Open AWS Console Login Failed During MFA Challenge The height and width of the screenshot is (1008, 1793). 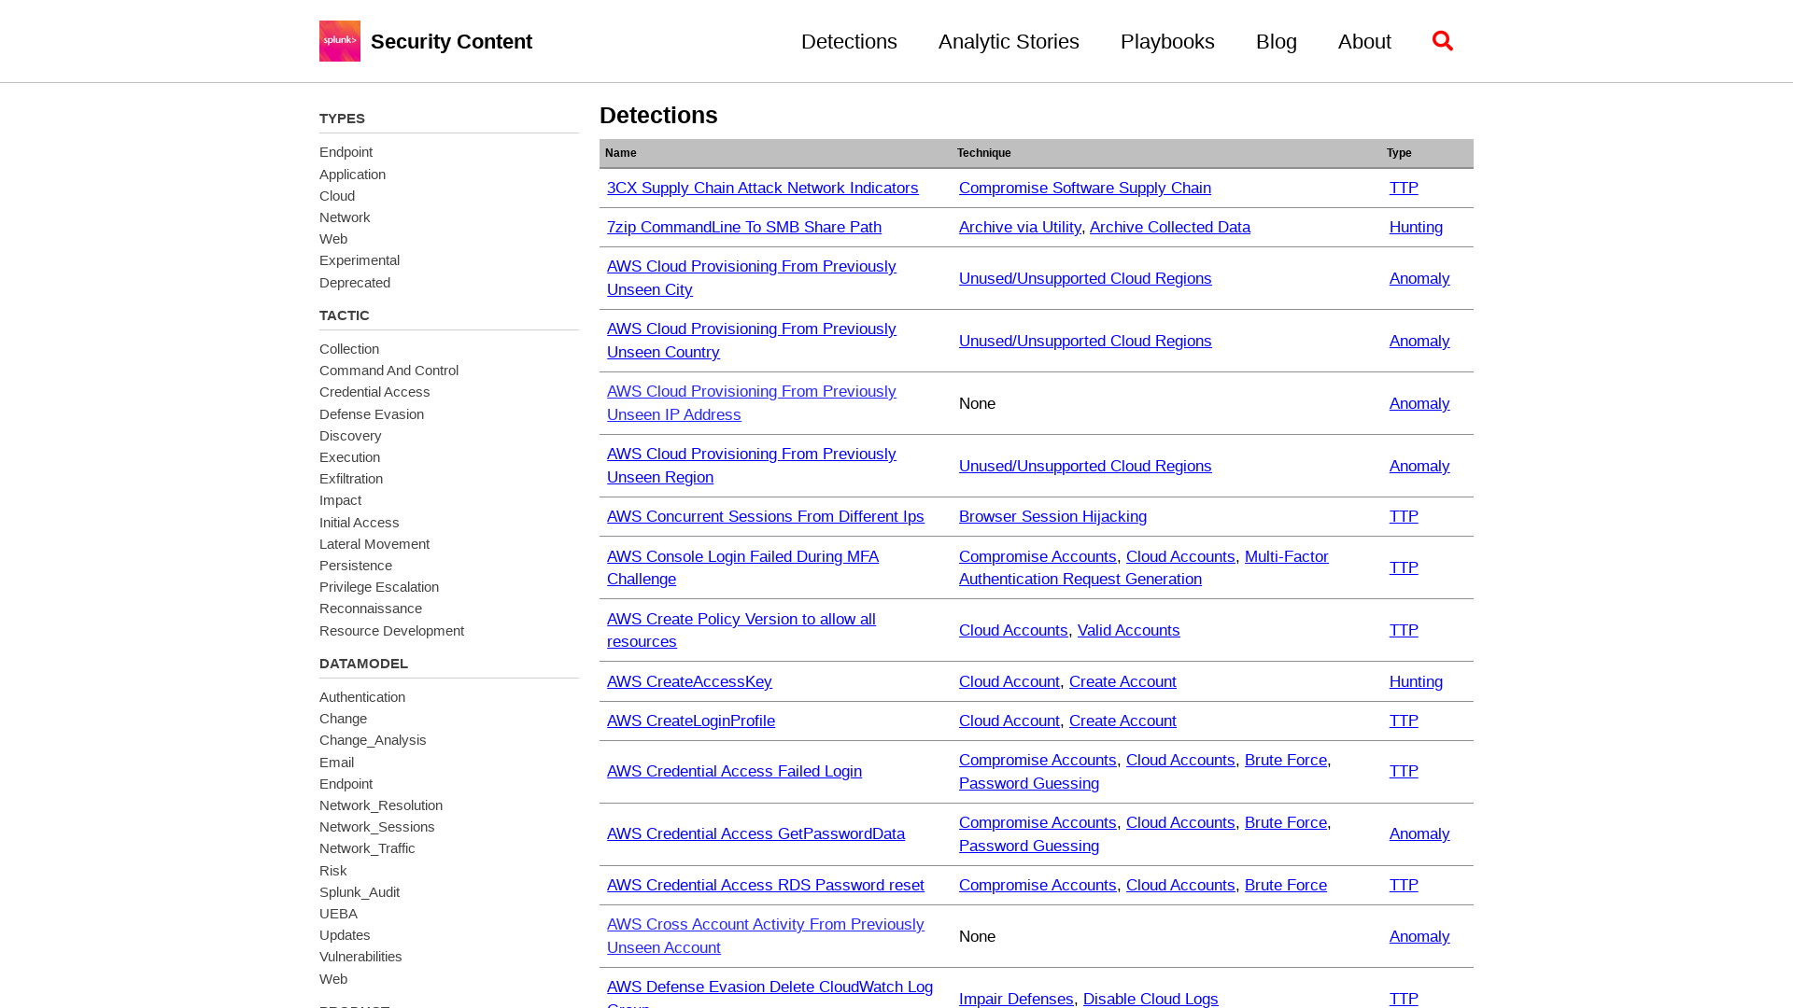click(x=742, y=567)
